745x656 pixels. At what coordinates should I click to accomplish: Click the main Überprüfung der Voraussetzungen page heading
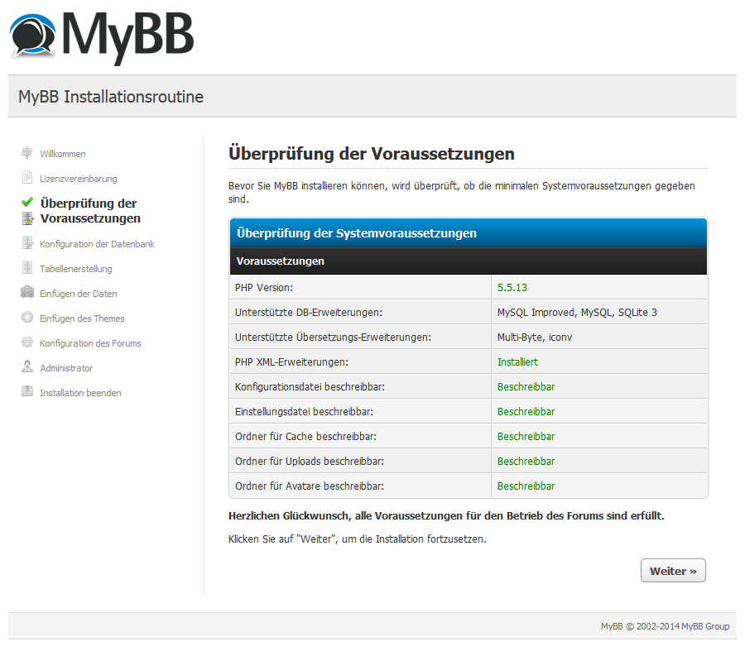click(372, 154)
